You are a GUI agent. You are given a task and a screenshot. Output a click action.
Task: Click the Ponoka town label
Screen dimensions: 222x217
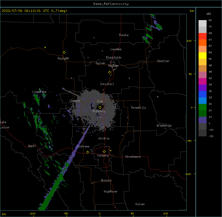pos(124,35)
